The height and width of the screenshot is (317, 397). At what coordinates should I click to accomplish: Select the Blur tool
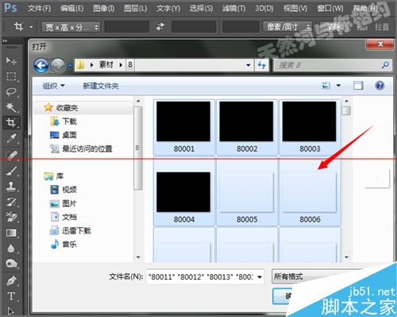11,249
